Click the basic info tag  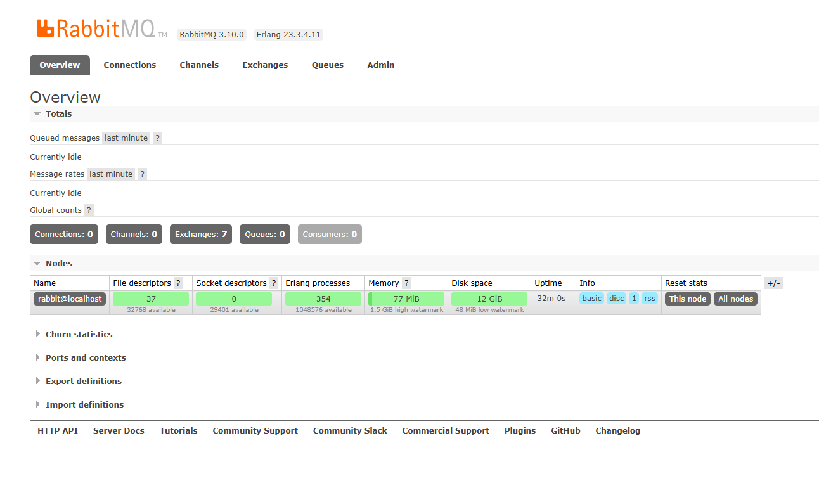click(x=591, y=299)
